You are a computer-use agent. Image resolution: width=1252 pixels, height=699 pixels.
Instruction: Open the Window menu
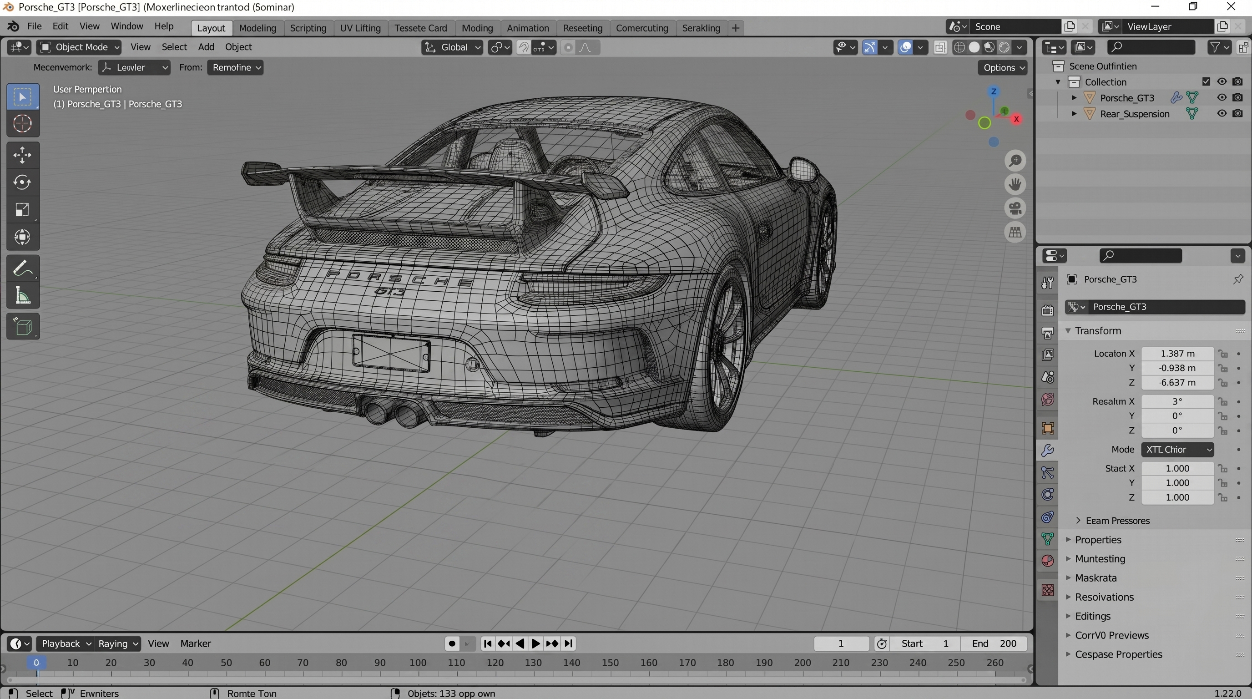[126, 26]
